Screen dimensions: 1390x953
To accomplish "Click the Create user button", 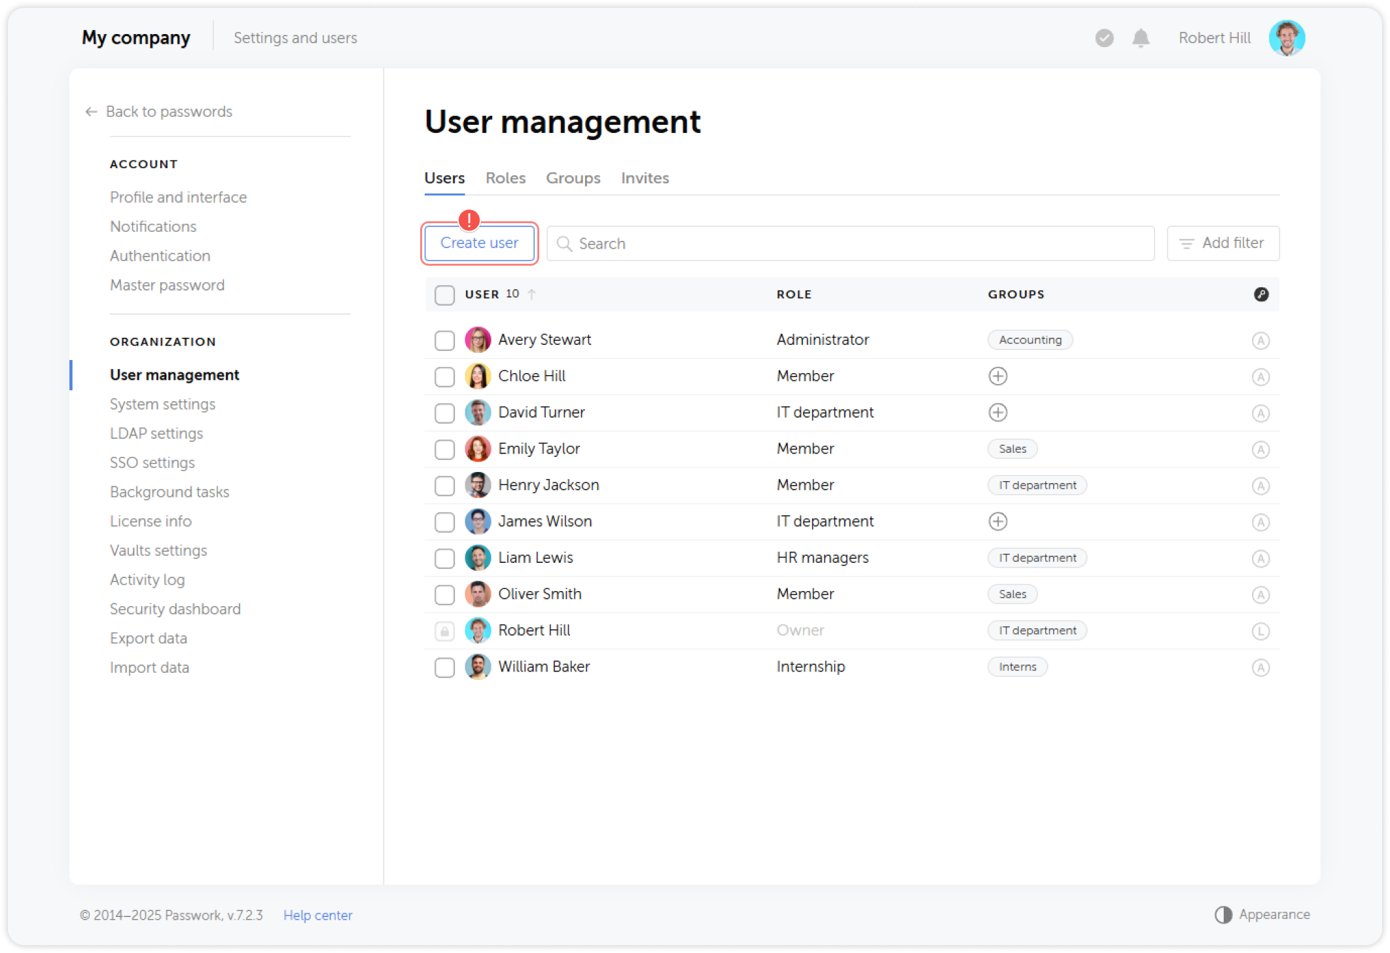I will pos(478,243).
